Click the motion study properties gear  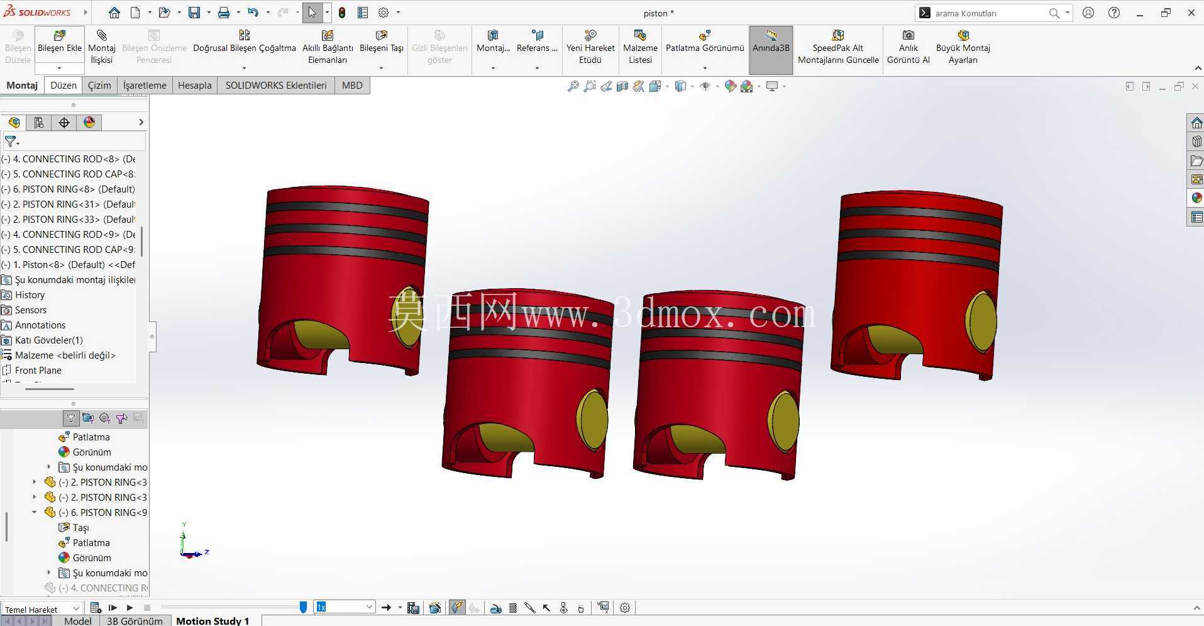[625, 608]
